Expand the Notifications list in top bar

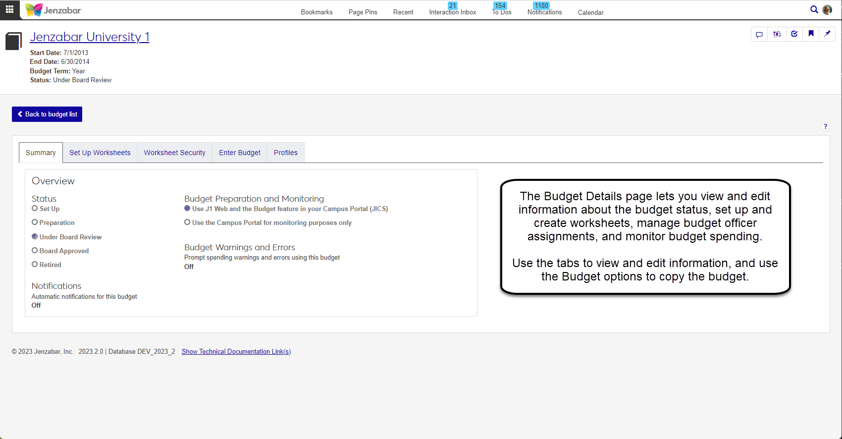coord(544,12)
